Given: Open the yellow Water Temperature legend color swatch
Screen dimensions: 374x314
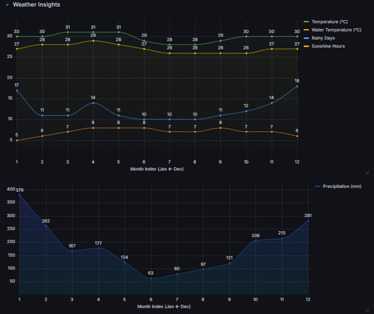Looking at the screenshot, I should pyautogui.click(x=306, y=30).
